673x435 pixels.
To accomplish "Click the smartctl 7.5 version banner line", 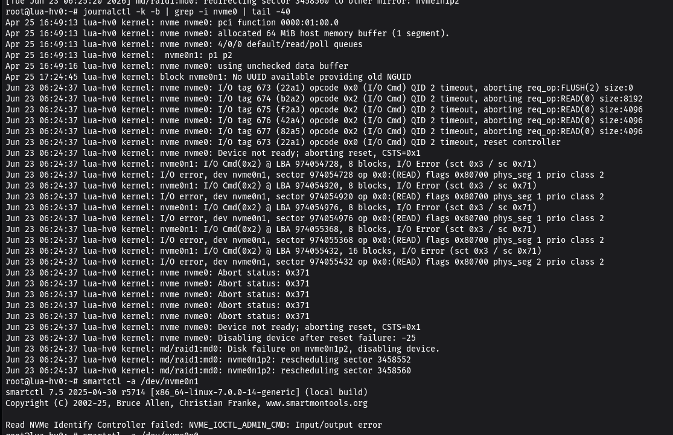I will [x=187, y=392].
